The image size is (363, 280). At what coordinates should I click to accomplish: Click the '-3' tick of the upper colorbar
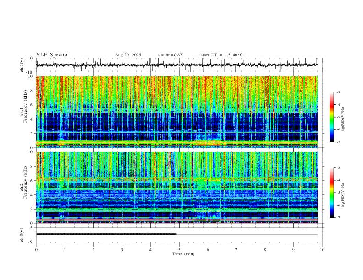(338, 92)
